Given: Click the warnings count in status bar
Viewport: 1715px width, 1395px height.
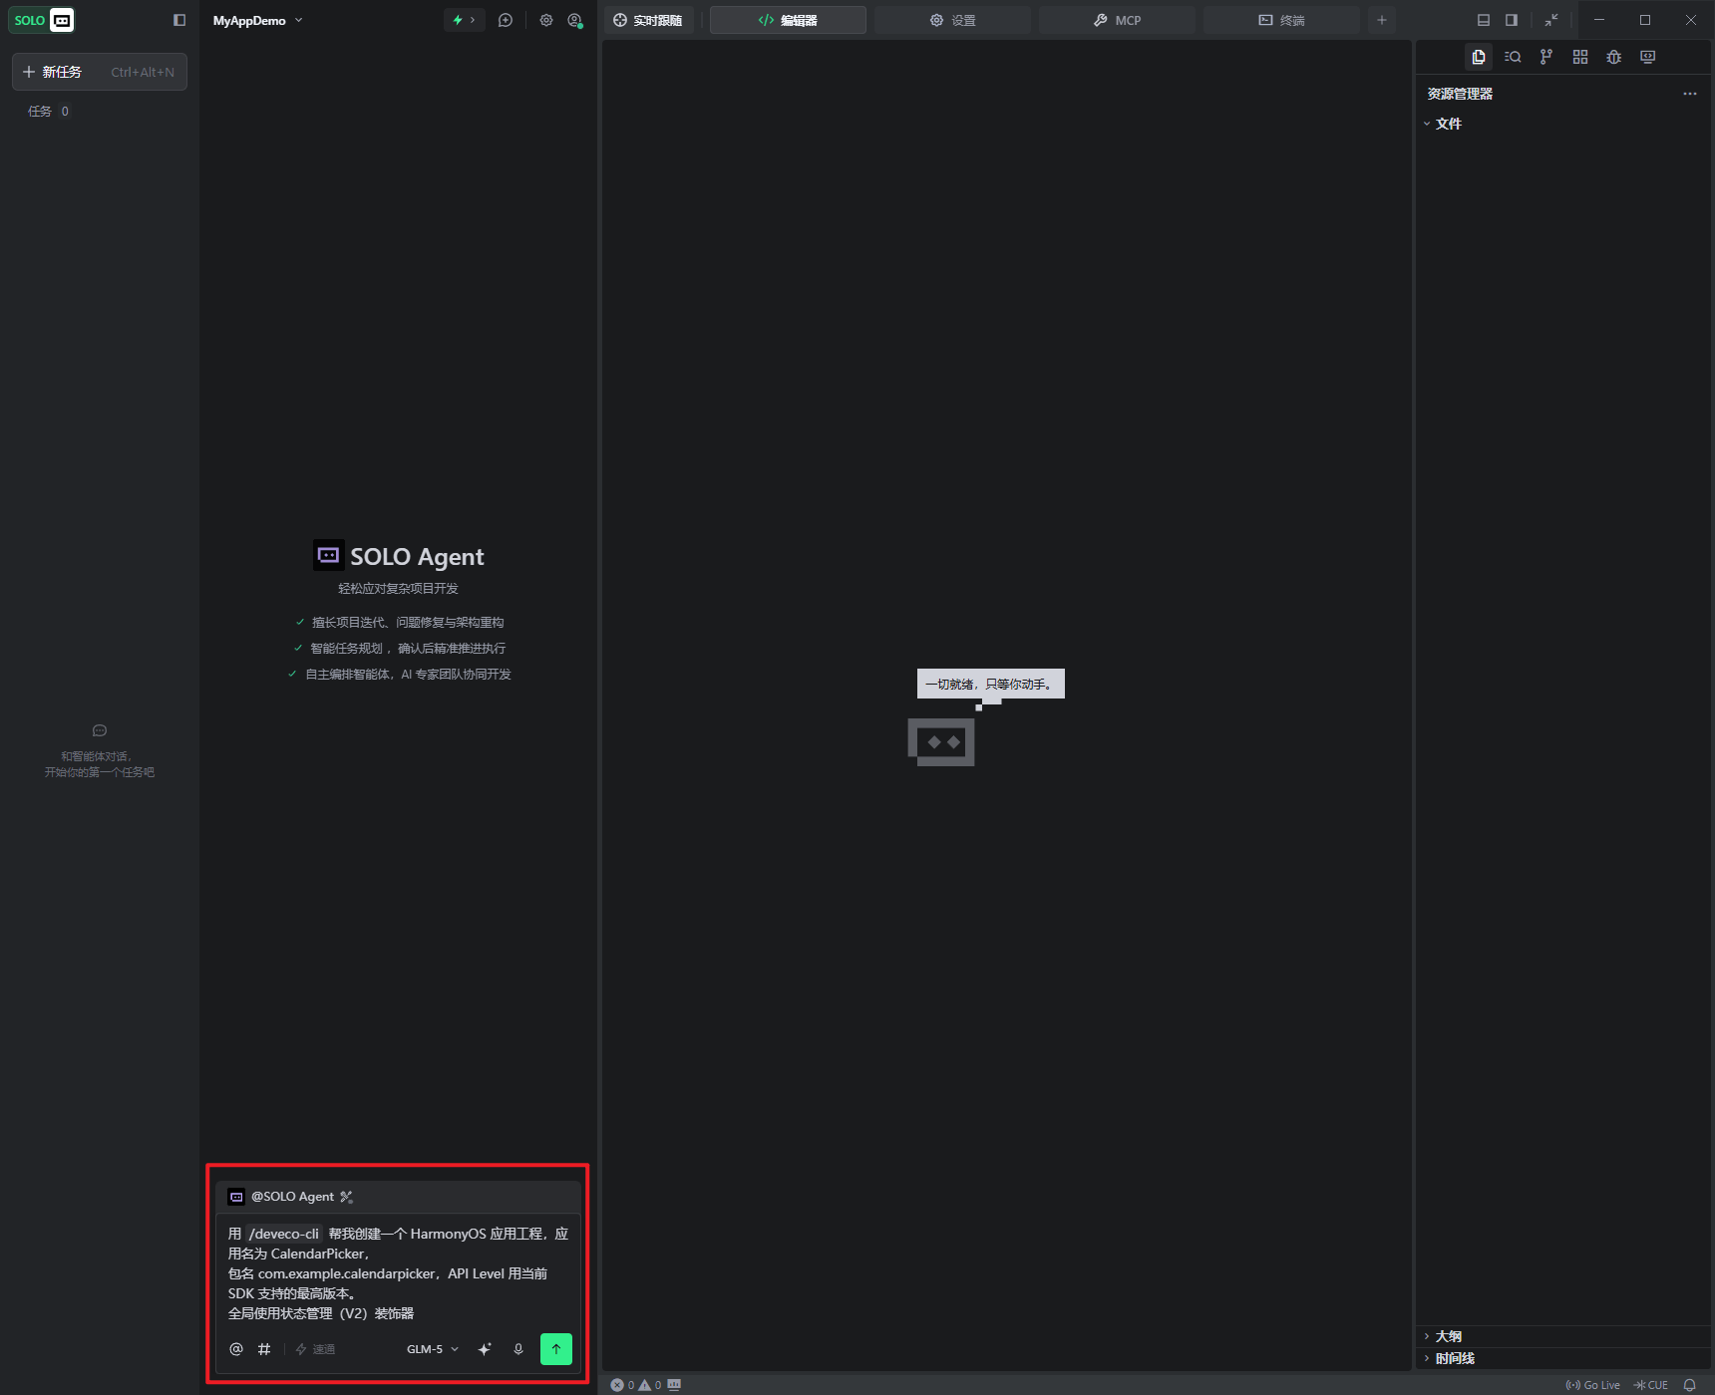Looking at the screenshot, I should click(650, 1385).
